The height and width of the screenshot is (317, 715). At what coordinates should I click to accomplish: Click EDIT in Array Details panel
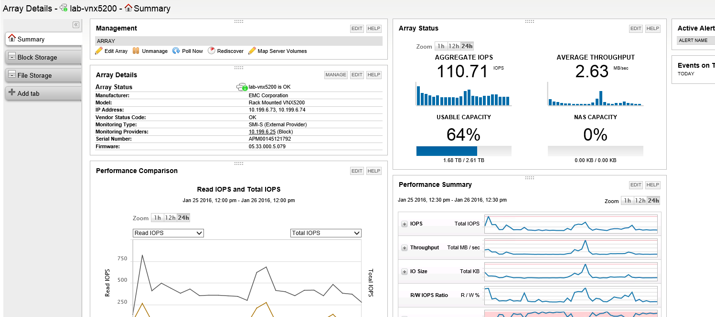(357, 75)
